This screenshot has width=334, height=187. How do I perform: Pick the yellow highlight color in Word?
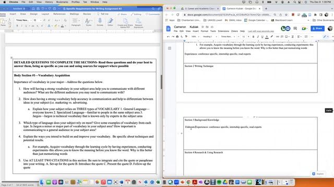point(56,26)
